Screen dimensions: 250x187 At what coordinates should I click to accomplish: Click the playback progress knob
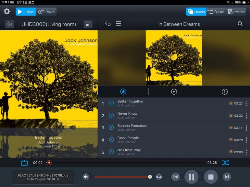click(49, 163)
